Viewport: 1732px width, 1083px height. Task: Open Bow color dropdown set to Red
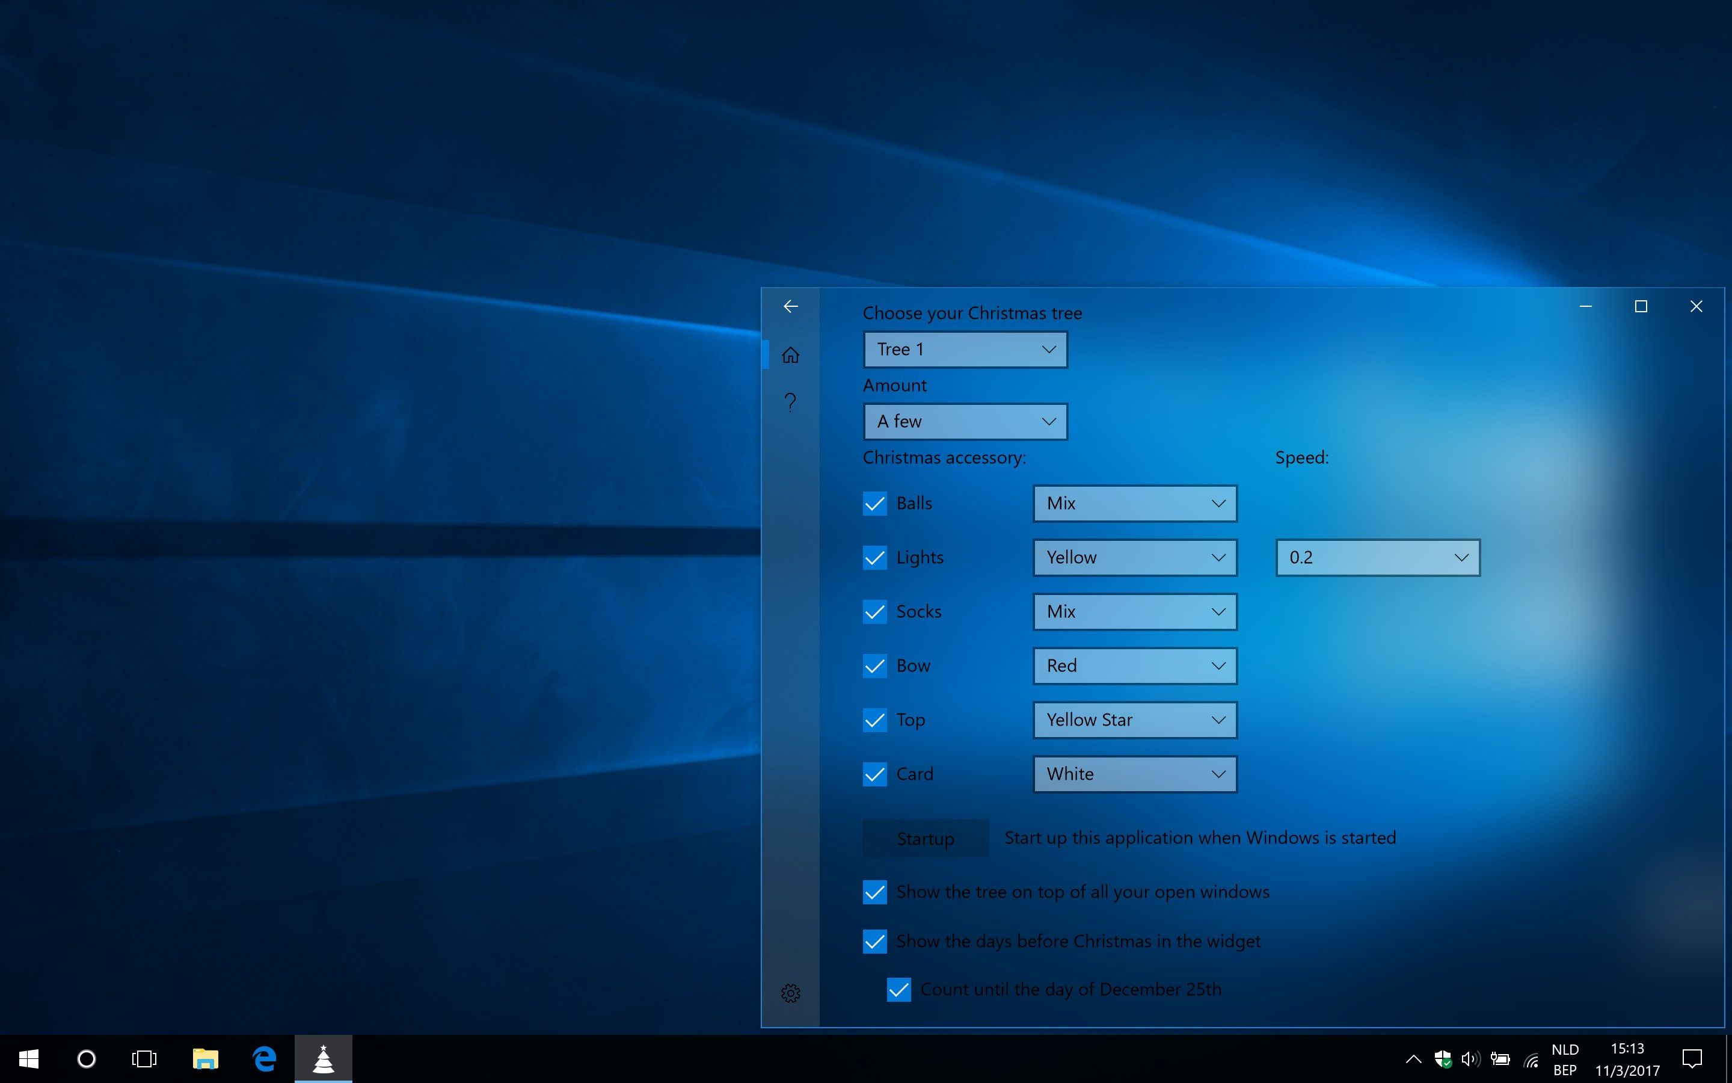point(1135,666)
